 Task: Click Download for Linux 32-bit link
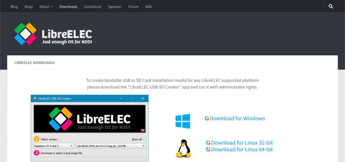click(240, 143)
